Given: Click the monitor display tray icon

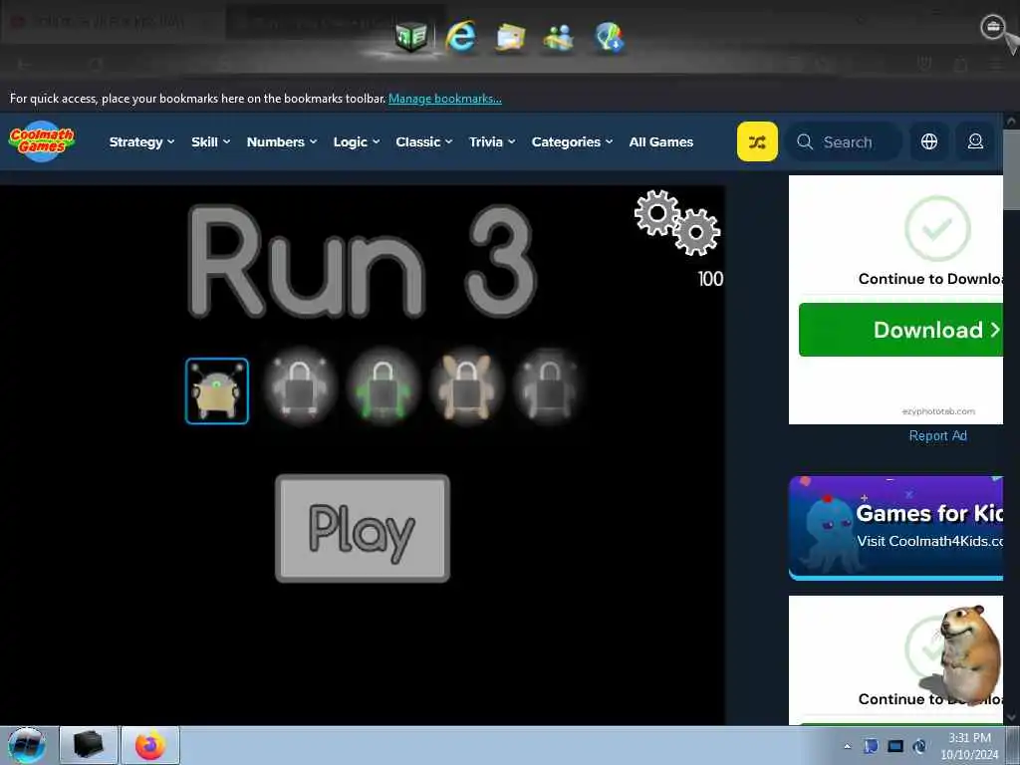Looking at the screenshot, I should 895,746.
